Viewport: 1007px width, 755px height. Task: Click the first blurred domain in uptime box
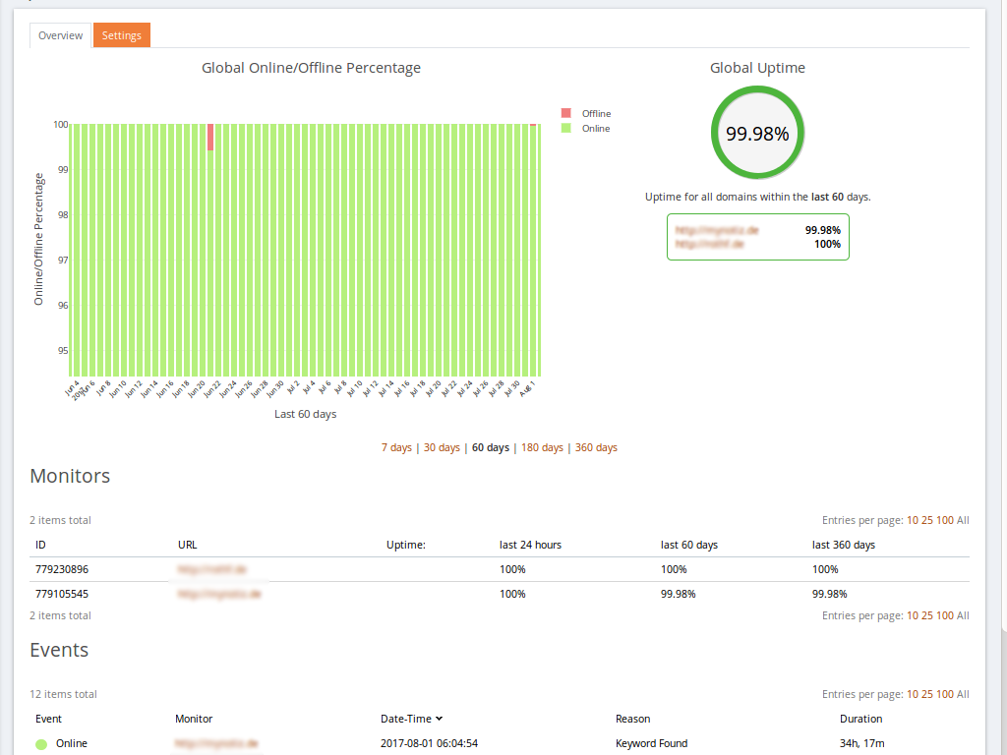coord(717,230)
